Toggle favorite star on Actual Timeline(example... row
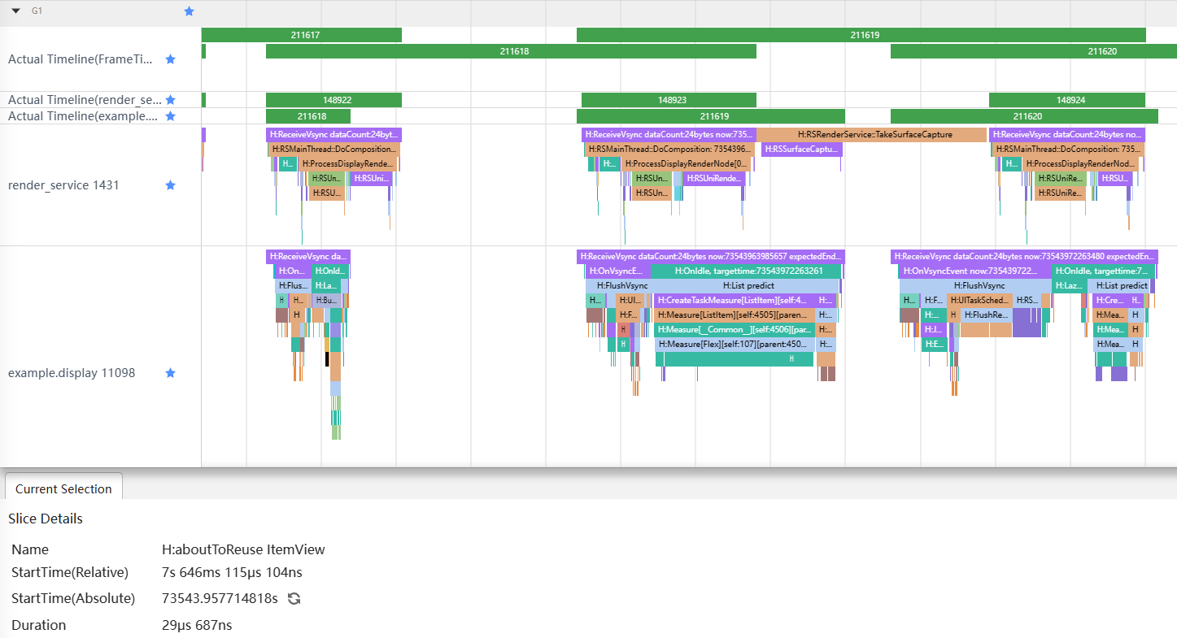 click(x=171, y=116)
